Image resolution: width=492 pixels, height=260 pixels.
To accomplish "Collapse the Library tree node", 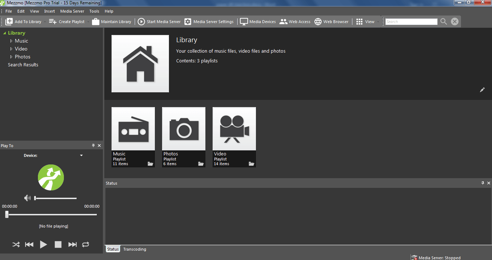I will coord(4,33).
